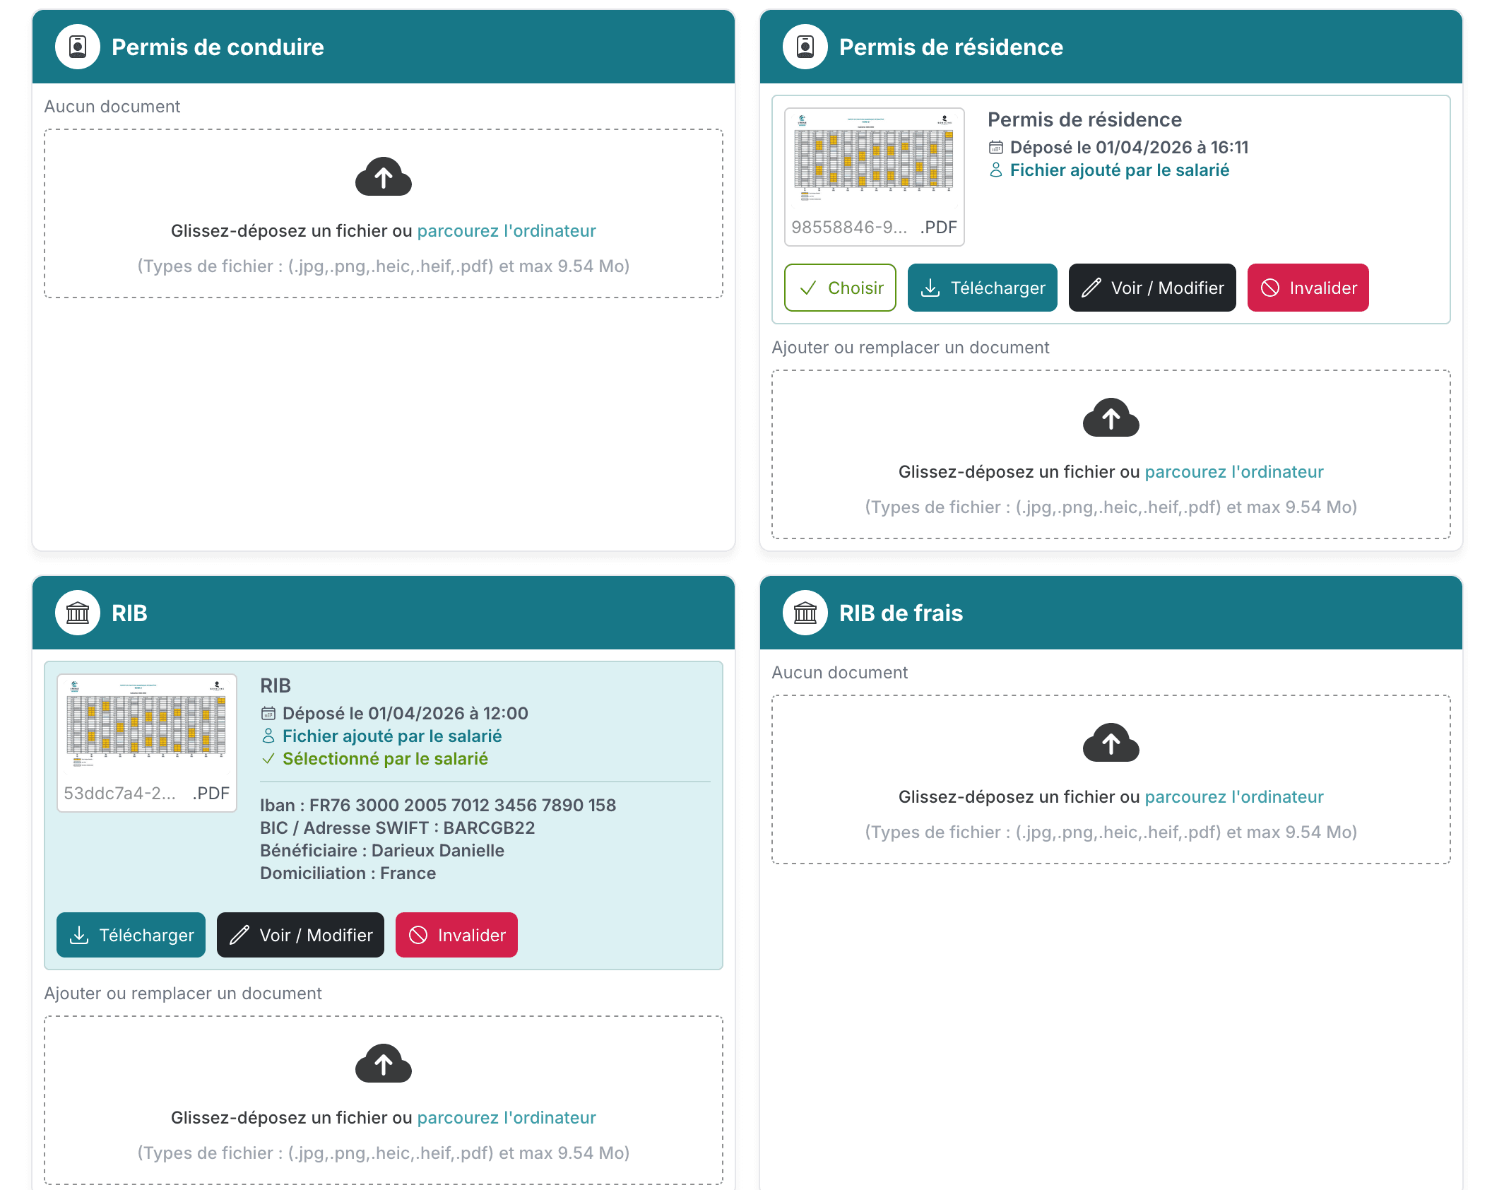
Task: Open Voir / Modifier for the RIB
Action: point(300,935)
